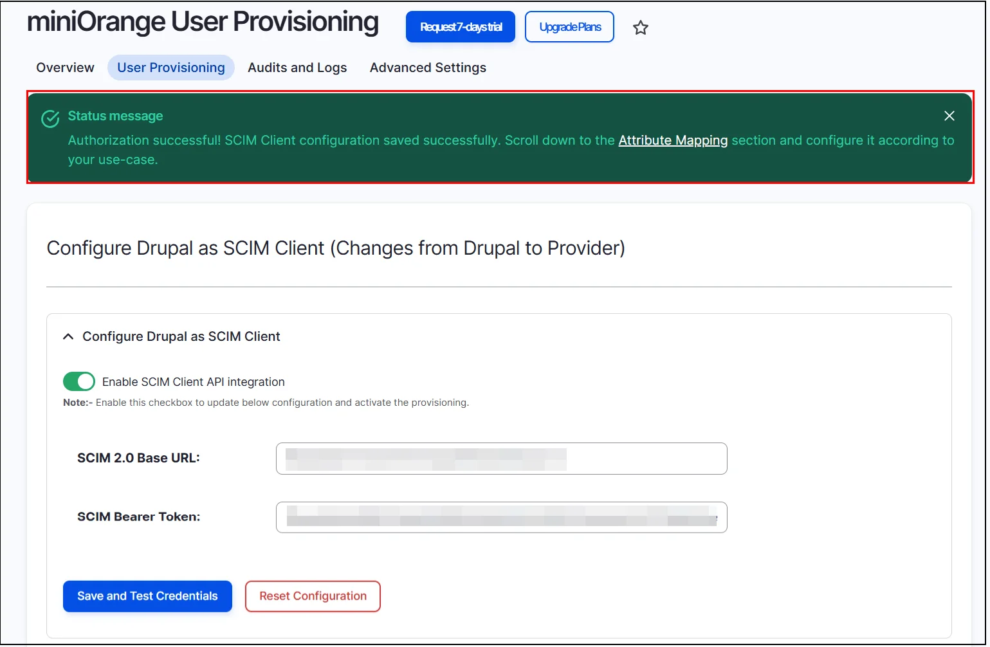Collapse the Configure Drupal as SCIM Client section
This screenshot has height=647, width=990.
click(x=68, y=337)
